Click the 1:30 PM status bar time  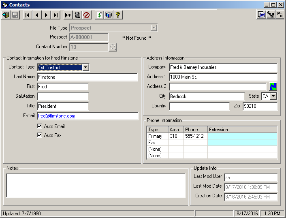click(272, 214)
